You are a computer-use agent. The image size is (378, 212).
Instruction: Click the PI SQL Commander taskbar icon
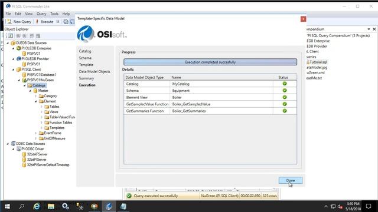click(x=109, y=206)
